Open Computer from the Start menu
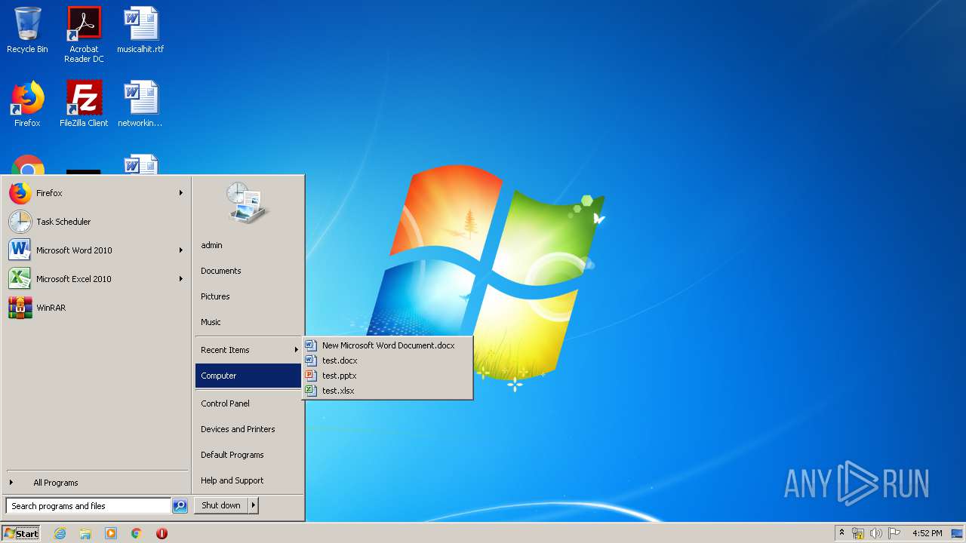Image resolution: width=966 pixels, height=543 pixels. 248,376
